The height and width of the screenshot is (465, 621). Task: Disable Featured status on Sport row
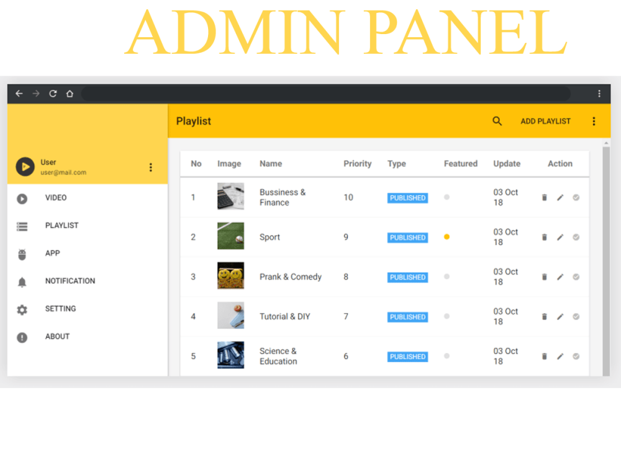[x=446, y=237]
